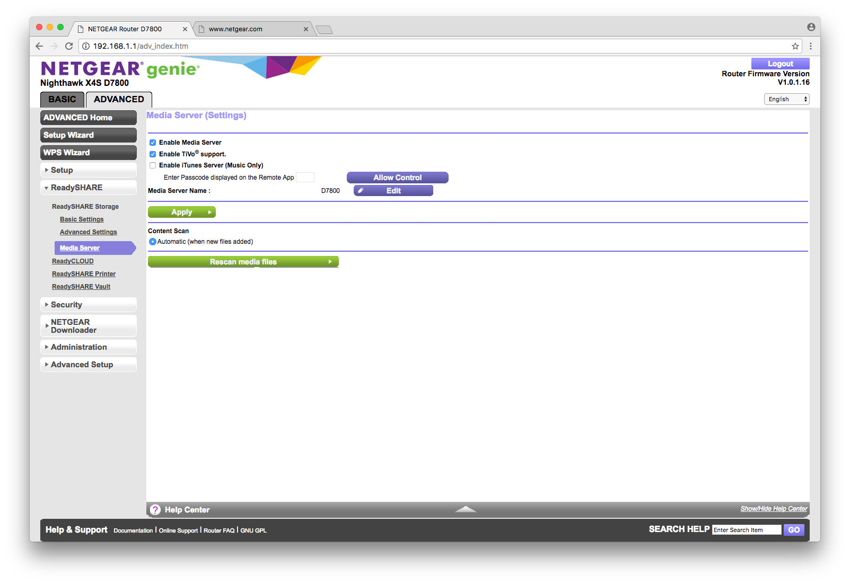
Task: View site information icon in address bar
Action: pos(86,46)
